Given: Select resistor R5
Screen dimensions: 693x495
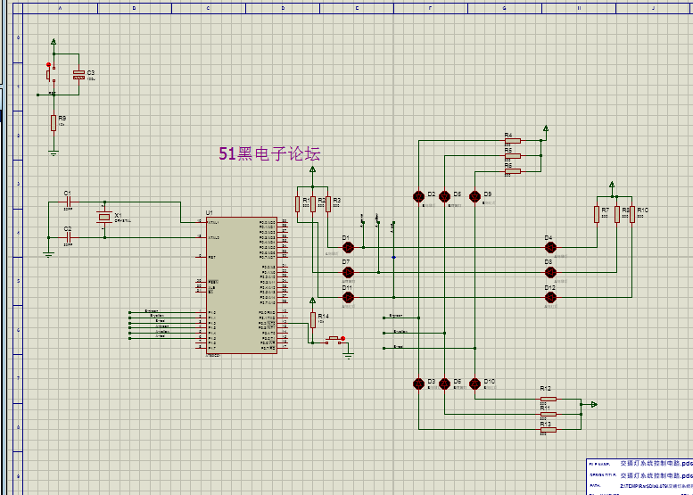Looking at the screenshot, I should [x=513, y=155].
